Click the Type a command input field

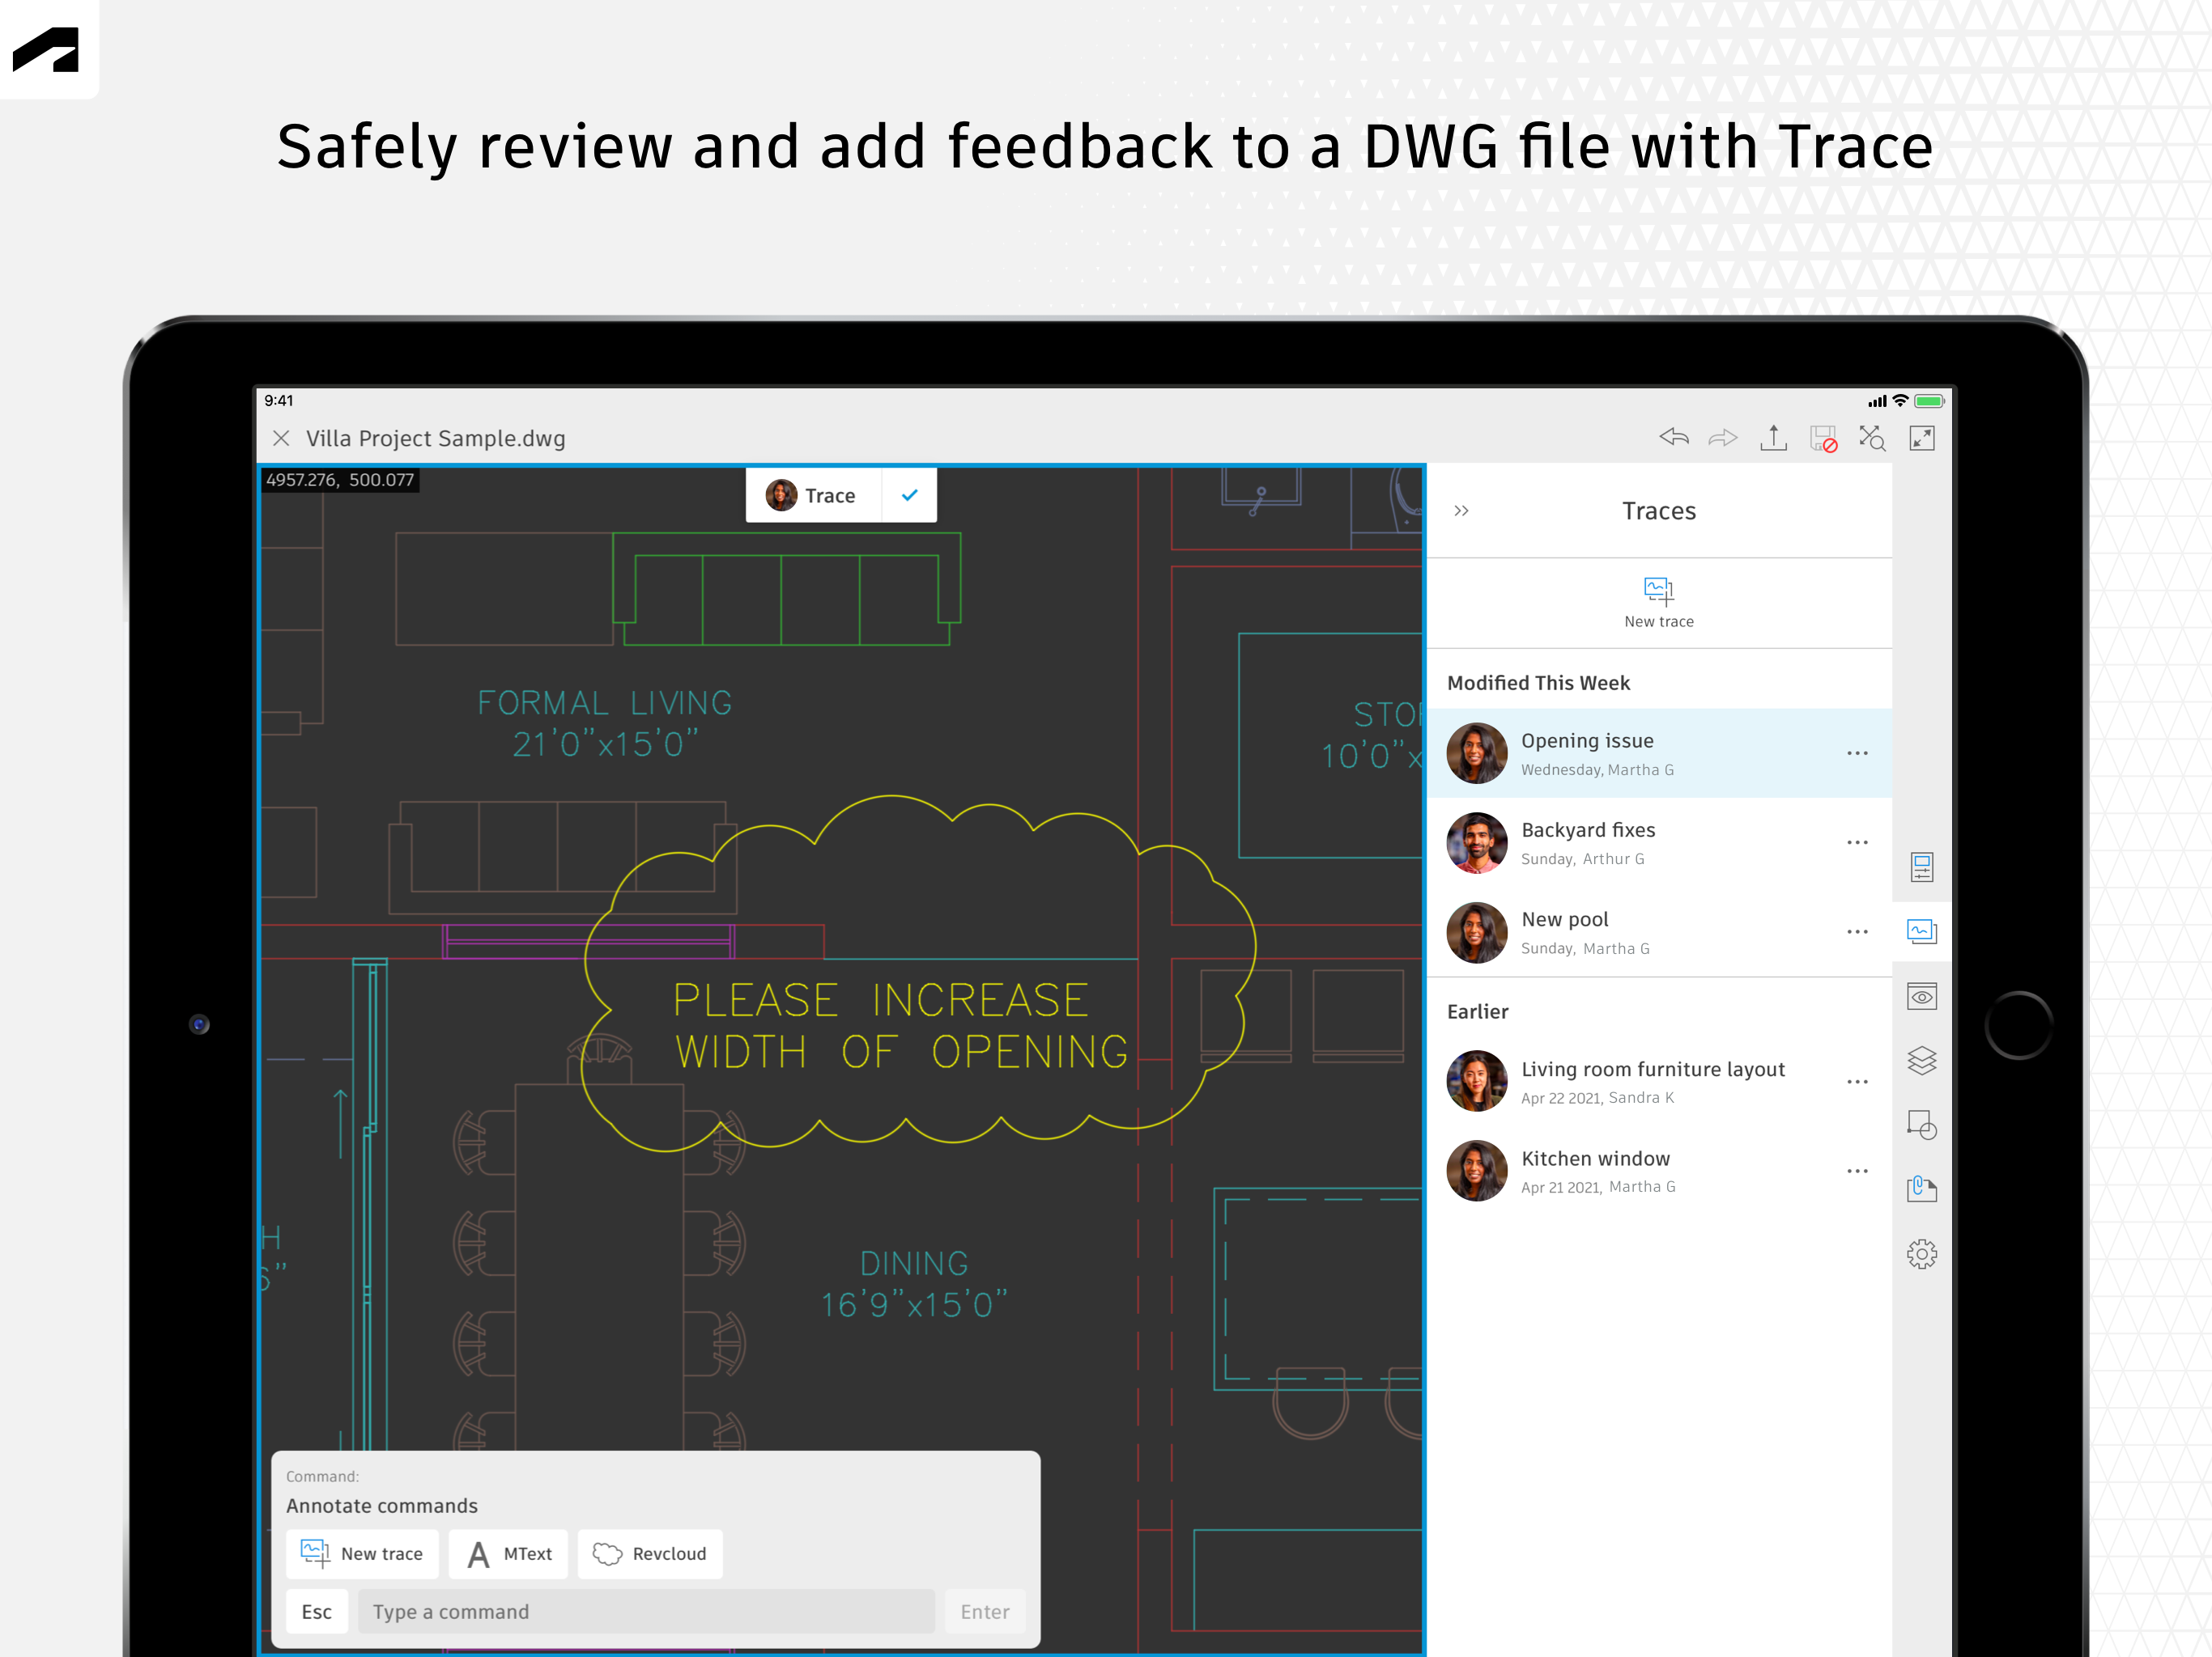(x=645, y=1611)
